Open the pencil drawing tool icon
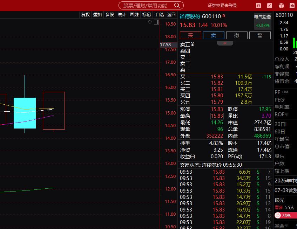 [x=270, y=6]
